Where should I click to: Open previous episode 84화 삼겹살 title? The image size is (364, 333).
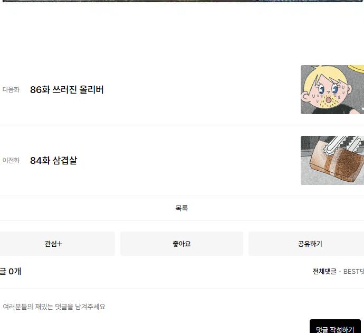click(54, 161)
